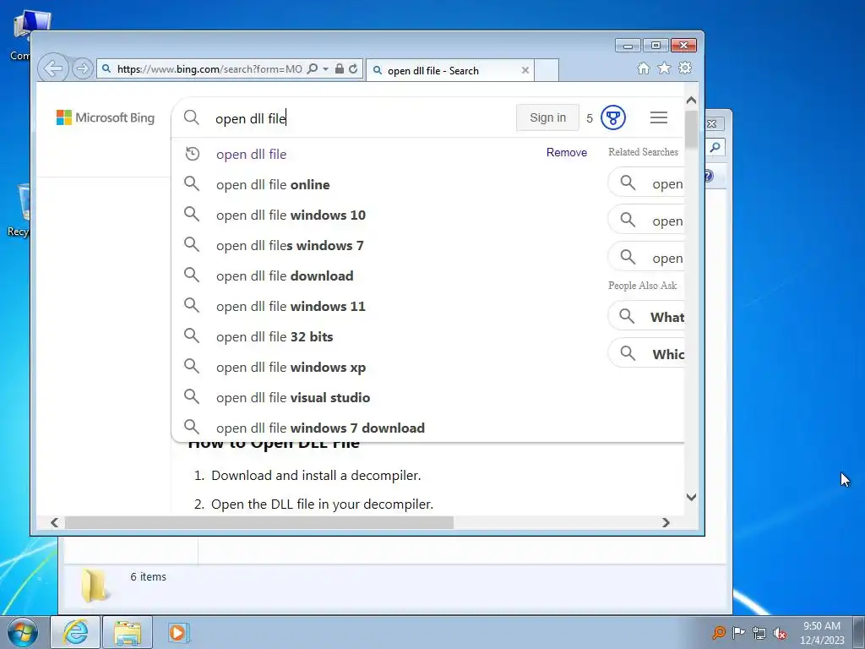Click the third 'open' related search pill
The image size is (865, 649).
tap(646, 258)
